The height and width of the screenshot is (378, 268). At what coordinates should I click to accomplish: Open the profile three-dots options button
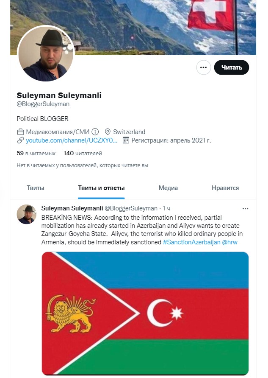pos(204,67)
